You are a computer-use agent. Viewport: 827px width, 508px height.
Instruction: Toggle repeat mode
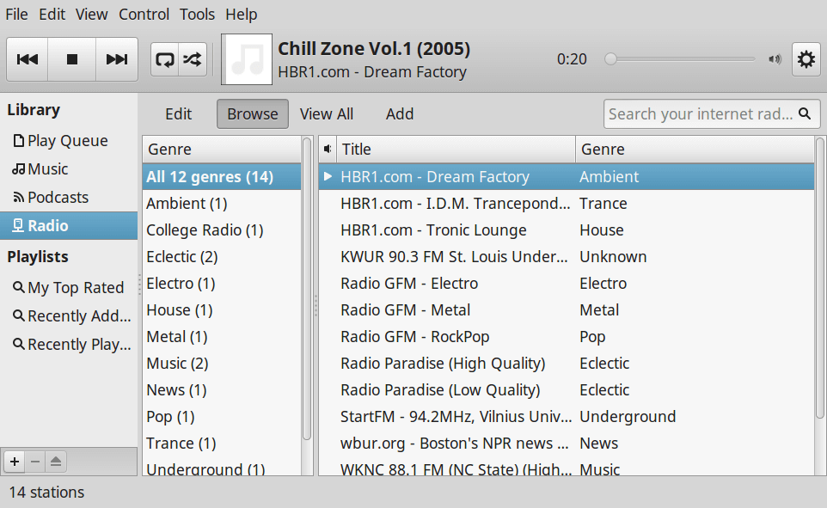pos(164,59)
